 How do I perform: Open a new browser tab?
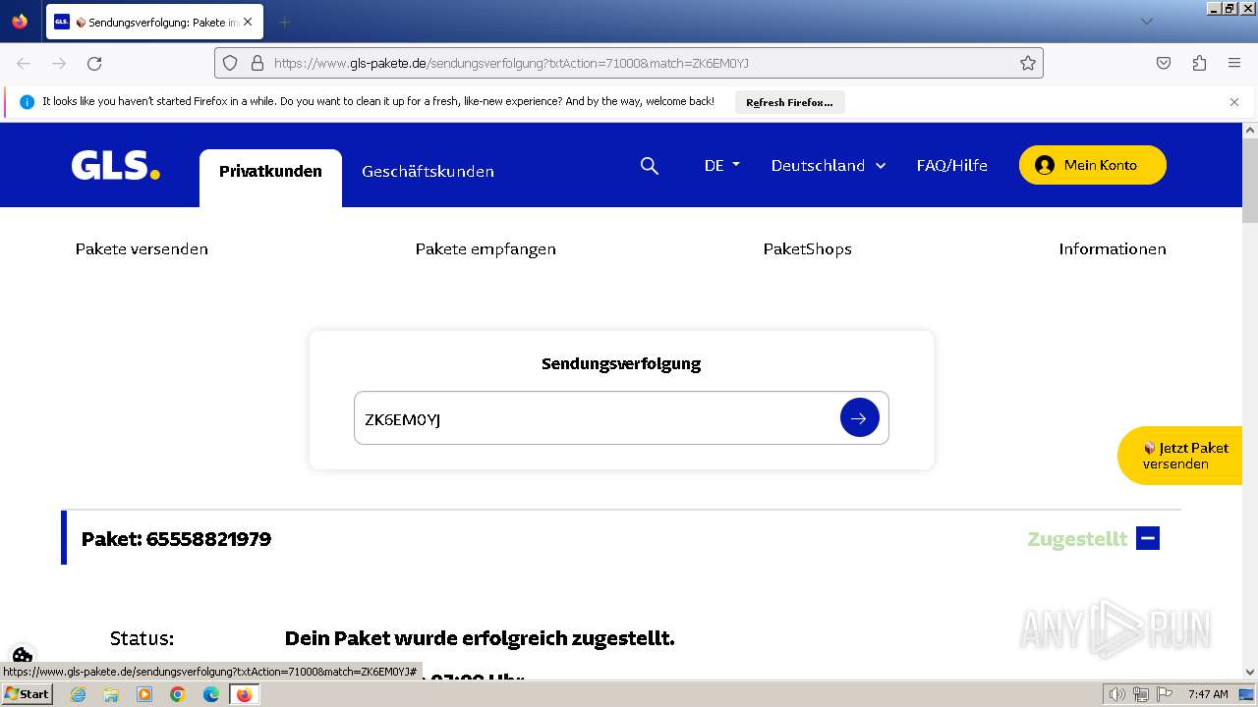pyautogui.click(x=284, y=22)
